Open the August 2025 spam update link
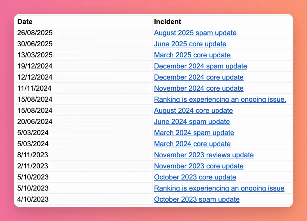The width and height of the screenshot is (307, 221). click(x=195, y=33)
